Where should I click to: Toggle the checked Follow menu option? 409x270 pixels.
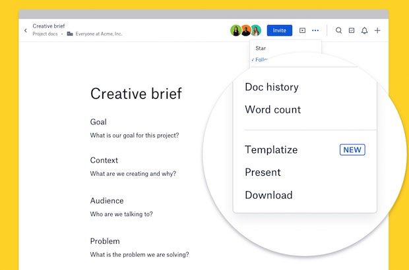click(x=260, y=60)
